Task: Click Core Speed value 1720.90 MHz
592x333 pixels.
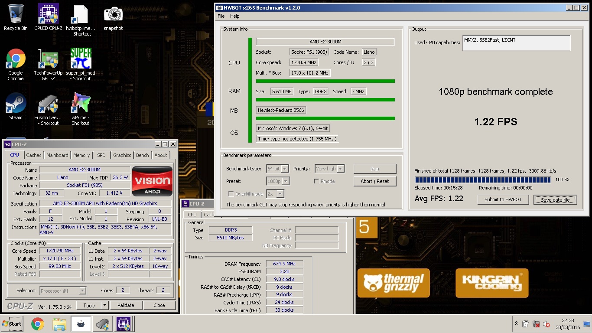Action: pyautogui.click(x=60, y=251)
